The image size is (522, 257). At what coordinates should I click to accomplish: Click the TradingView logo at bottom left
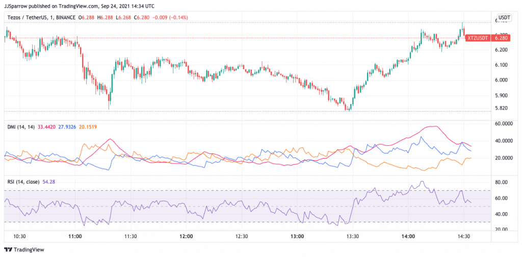[x=23, y=249]
